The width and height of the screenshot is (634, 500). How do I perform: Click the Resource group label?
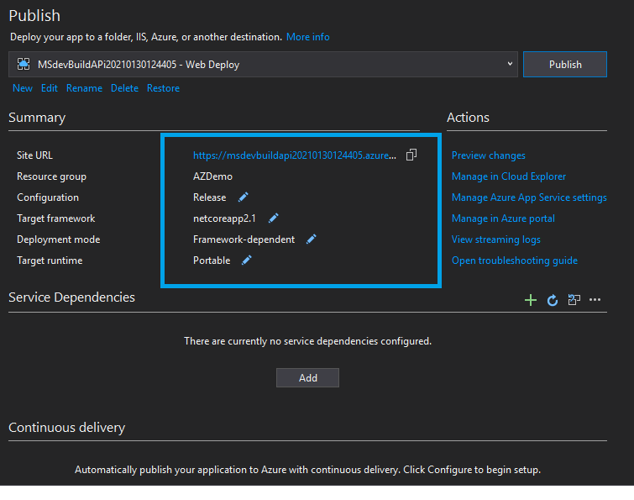click(51, 176)
